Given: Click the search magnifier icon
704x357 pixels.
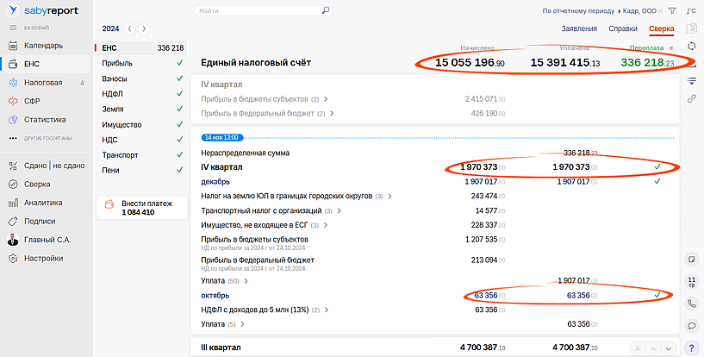Looking at the screenshot, I should click(326, 11).
